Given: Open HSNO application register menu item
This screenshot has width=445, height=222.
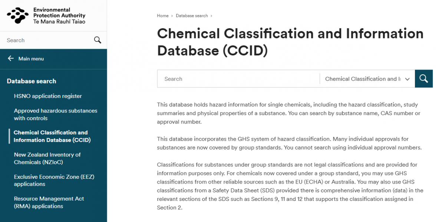Looking at the screenshot, I should (48, 96).
